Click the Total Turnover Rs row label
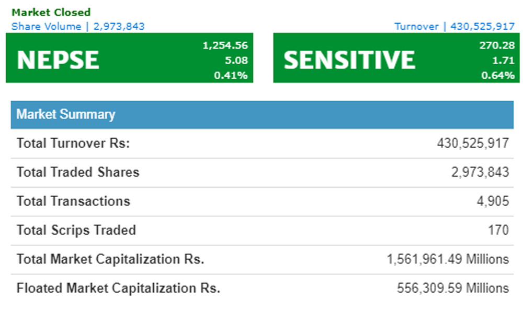Screen dimensions: 523x313 pyautogui.click(x=73, y=143)
